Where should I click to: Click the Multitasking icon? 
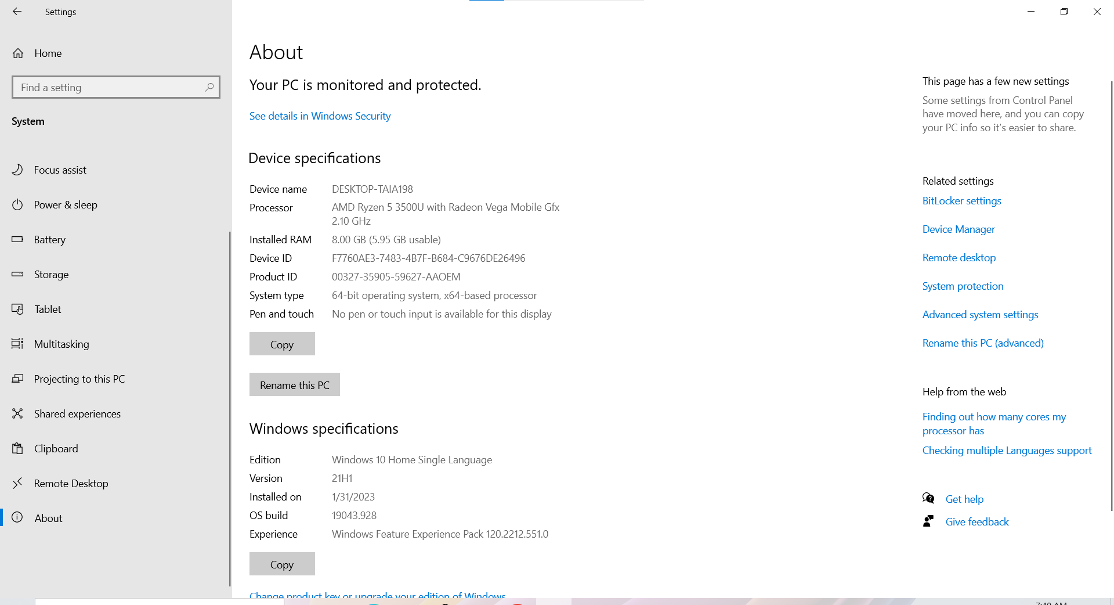pyautogui.click(x=17, y=344)
